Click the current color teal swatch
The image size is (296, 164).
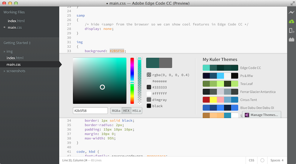pyautogui.click(x=153, y=63)
